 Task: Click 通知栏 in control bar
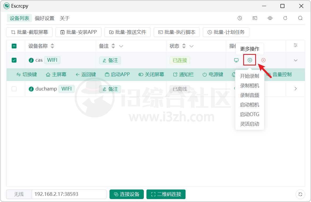pos(183,75)
